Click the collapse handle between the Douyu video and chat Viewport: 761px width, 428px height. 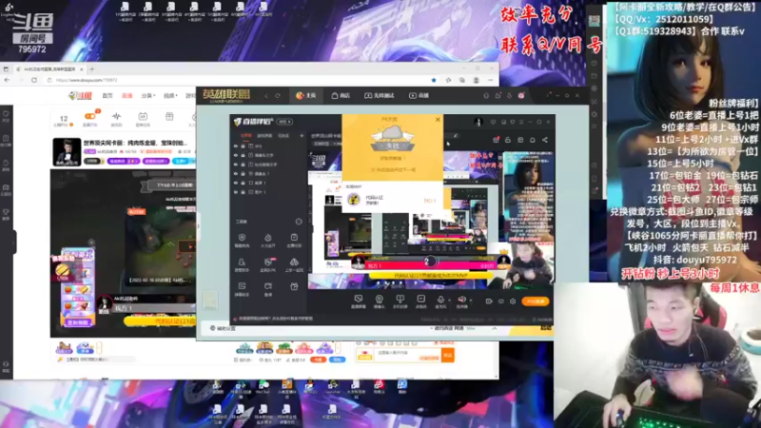[198, 225]
